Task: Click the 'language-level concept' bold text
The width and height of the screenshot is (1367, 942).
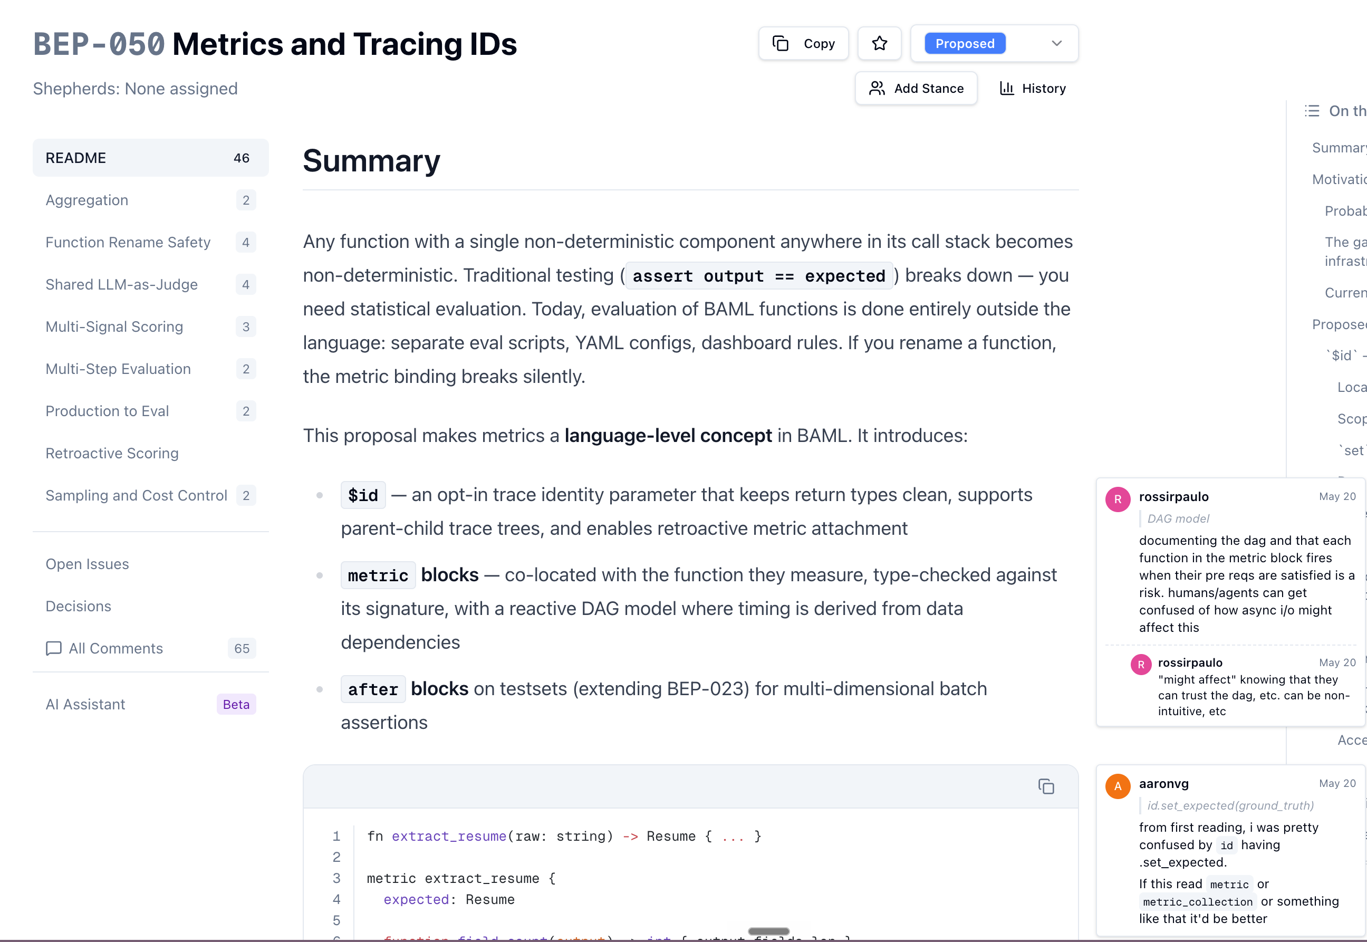Action: point(668,436)
